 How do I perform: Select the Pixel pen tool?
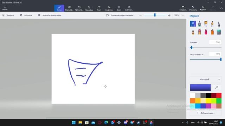pos(219,24)
